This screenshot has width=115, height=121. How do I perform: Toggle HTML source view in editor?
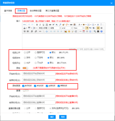25,25
